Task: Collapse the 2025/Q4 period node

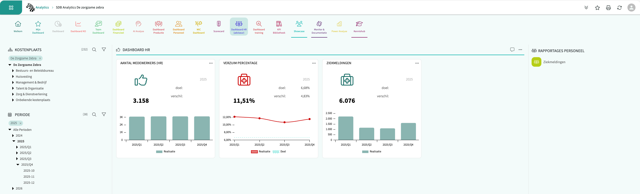Action: tap(18, 165)
